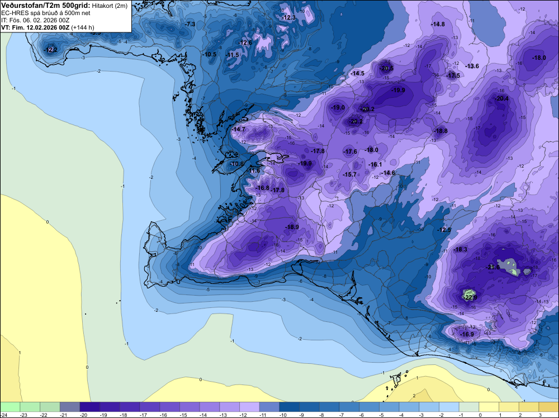Click the -18.8 temperature value on the map
Image resolution: width=559 pixels, height=418 pixels.
(440, 131)
